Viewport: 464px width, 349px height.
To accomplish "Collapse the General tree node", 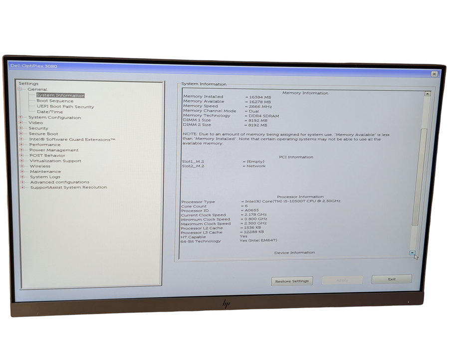I will [20, 89].
